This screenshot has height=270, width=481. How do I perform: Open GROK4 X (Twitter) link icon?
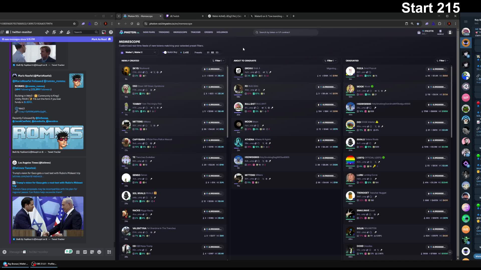point(267,72)
